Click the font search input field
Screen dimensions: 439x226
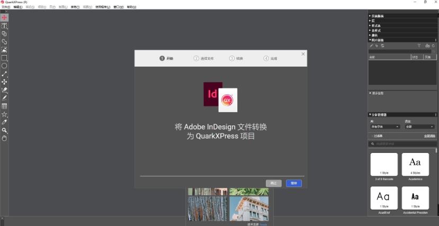[x=402, y=144]
